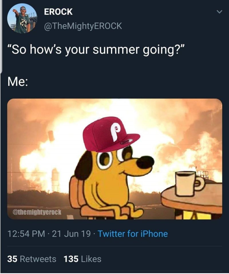229x274 pixels.
Task: View the 135 Likes list
Action: 82,259
